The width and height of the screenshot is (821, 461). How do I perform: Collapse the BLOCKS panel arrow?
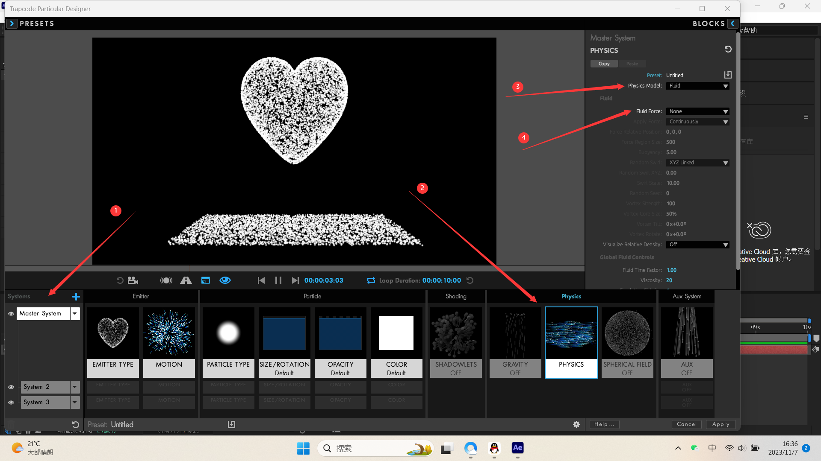pyautogui.click(x=732, y=23)
